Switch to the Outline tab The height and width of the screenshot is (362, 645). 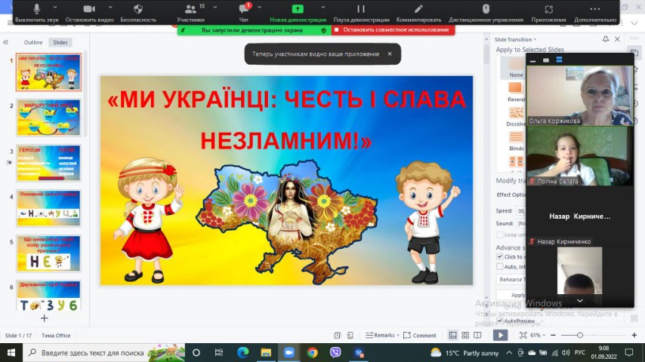[33, 42]
